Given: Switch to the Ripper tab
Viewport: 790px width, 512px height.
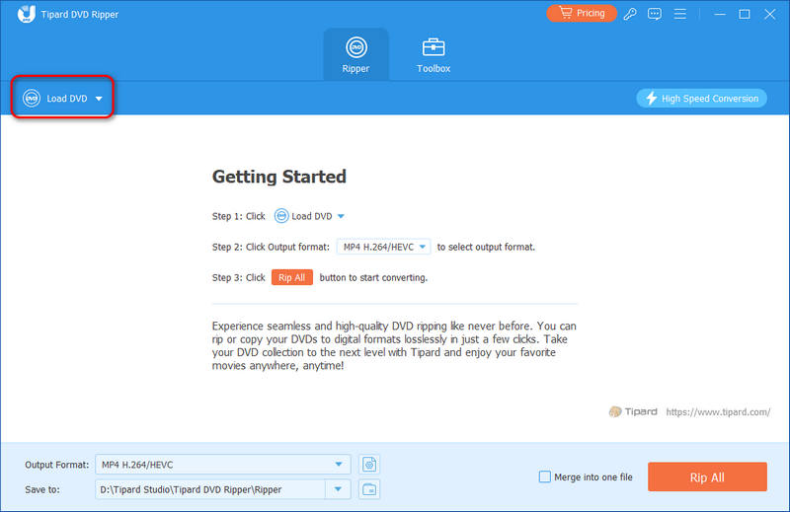Looking at the screenshot, I should (355, 54).
